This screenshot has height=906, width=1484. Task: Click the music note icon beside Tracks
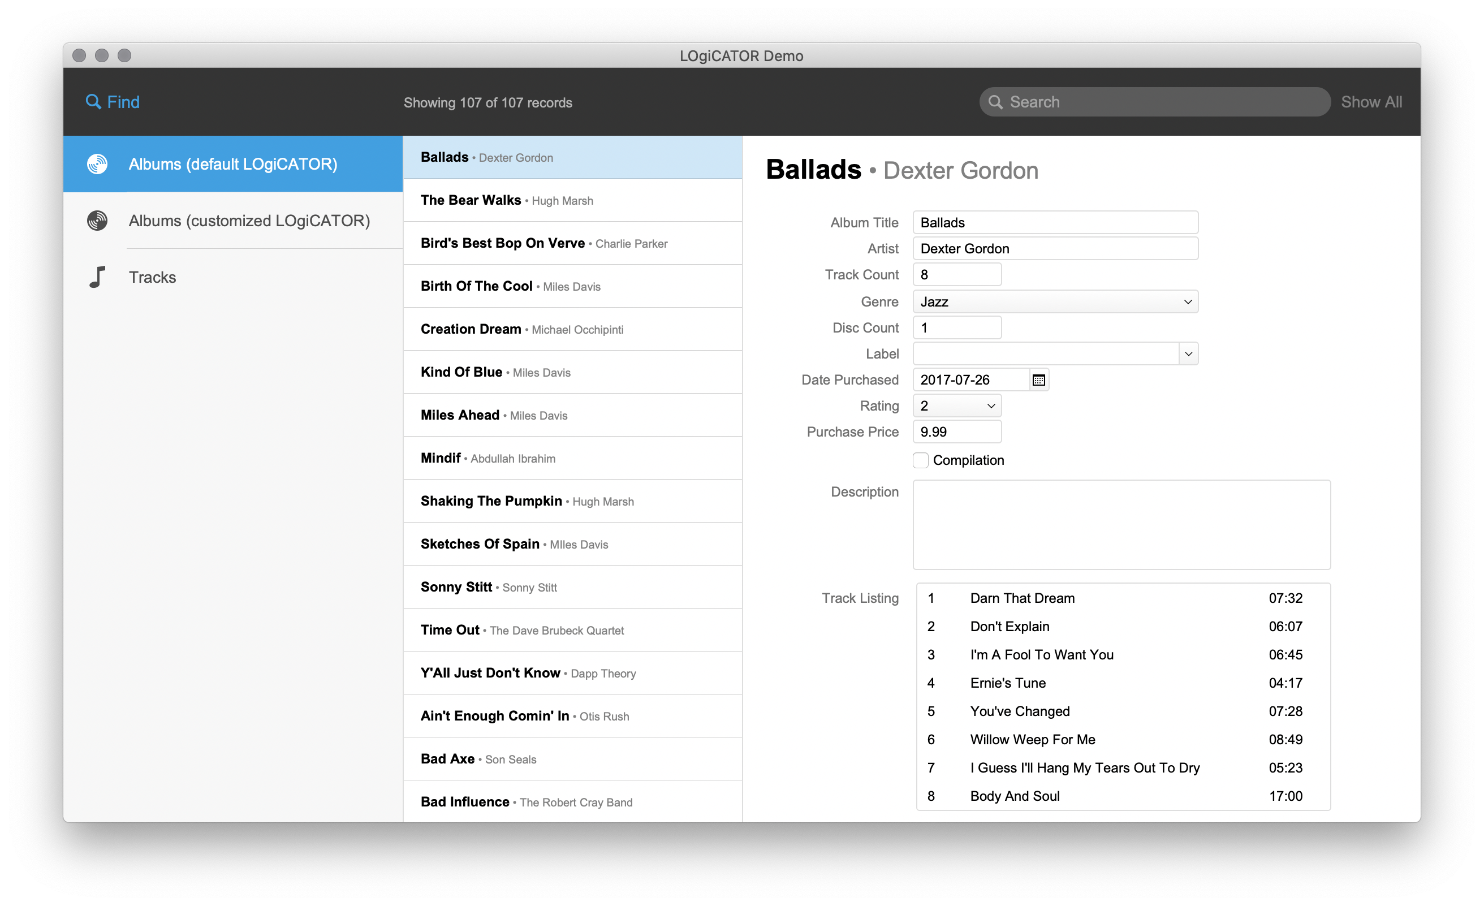tap(97, 277)
